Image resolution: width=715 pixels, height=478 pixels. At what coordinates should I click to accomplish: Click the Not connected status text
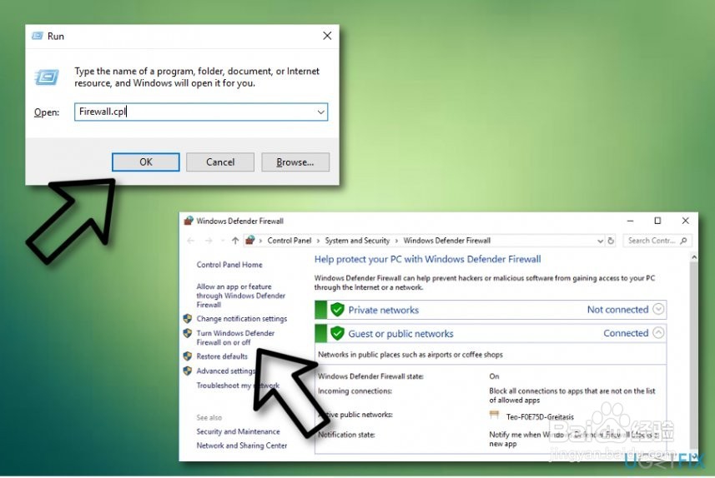(x=617, y=310)
